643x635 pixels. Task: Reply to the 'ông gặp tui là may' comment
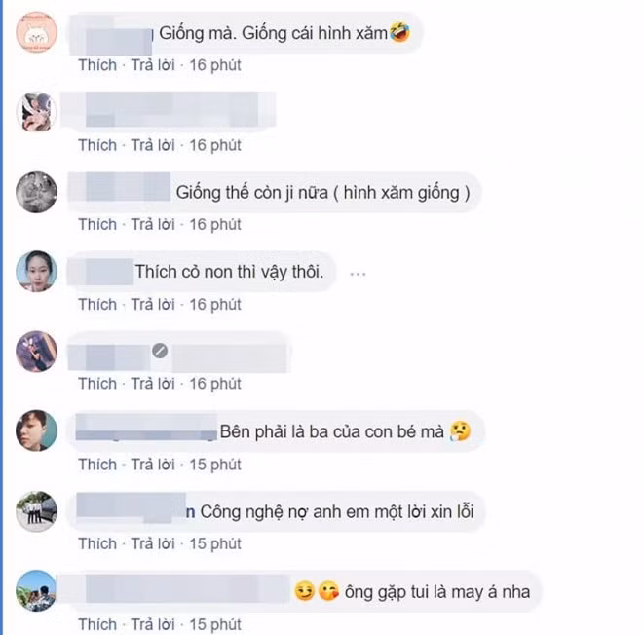pos(153,624)
